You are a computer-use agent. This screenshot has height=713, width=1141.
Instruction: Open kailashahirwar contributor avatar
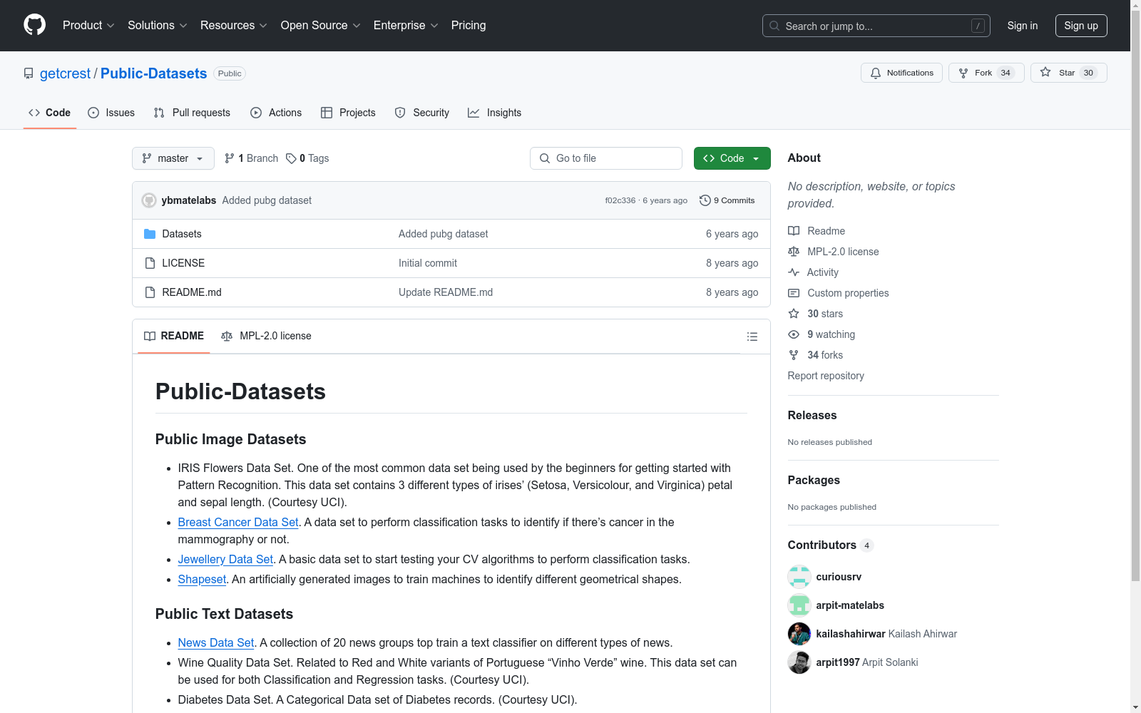[799, 634]
